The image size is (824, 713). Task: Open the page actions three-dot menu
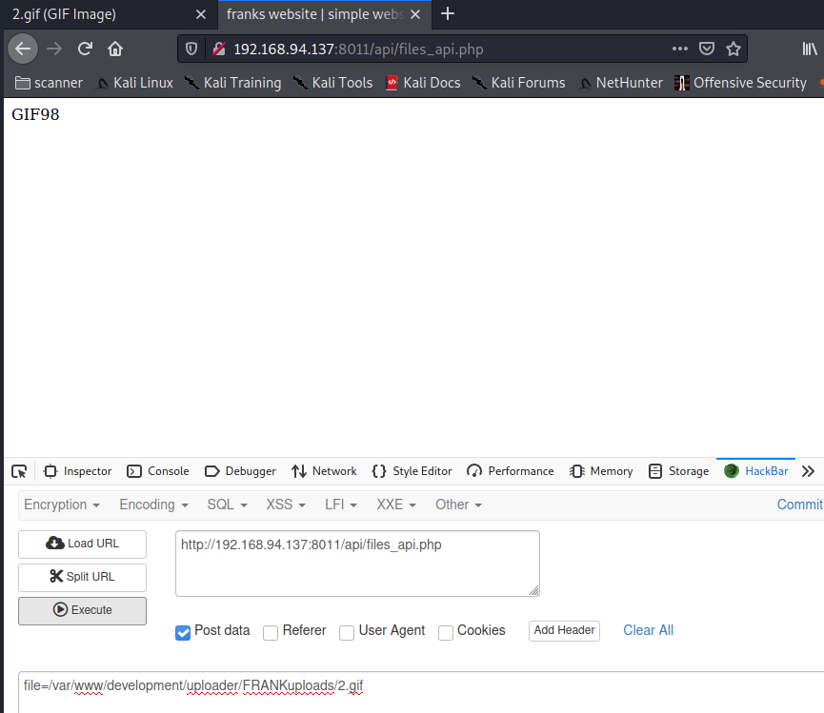(x=679, y=49)
